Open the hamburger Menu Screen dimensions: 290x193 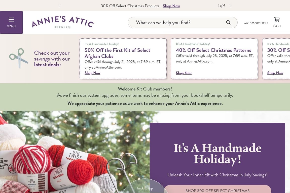pos(11,22)
